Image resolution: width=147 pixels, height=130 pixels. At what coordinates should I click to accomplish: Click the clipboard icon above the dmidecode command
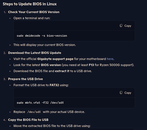pyautogui.click(x=121, y=26)
